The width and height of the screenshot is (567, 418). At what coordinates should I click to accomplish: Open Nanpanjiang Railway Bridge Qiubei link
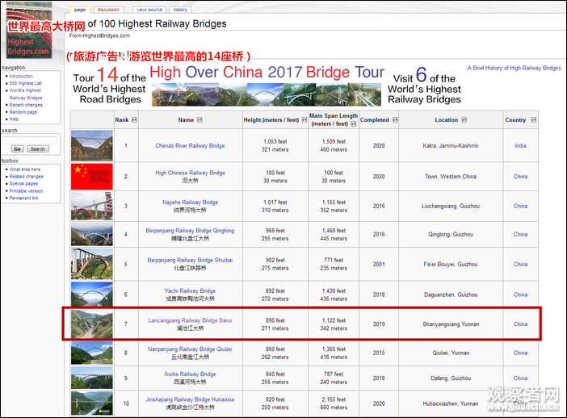point(190,349)
